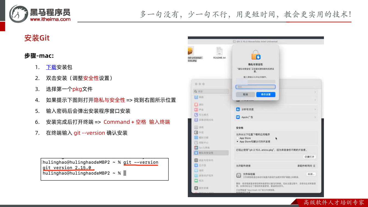Click the 搜索 field in System Settings
Screen dimensions: 368x207
point(211,91)
